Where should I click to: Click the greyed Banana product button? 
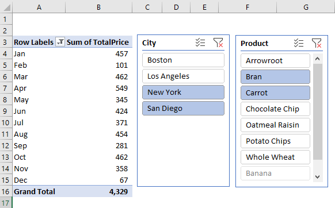pos(275,173)
